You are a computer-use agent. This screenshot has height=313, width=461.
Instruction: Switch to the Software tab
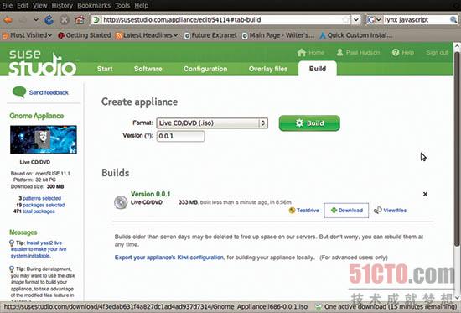pyautogui.click(x=148, y=69)
